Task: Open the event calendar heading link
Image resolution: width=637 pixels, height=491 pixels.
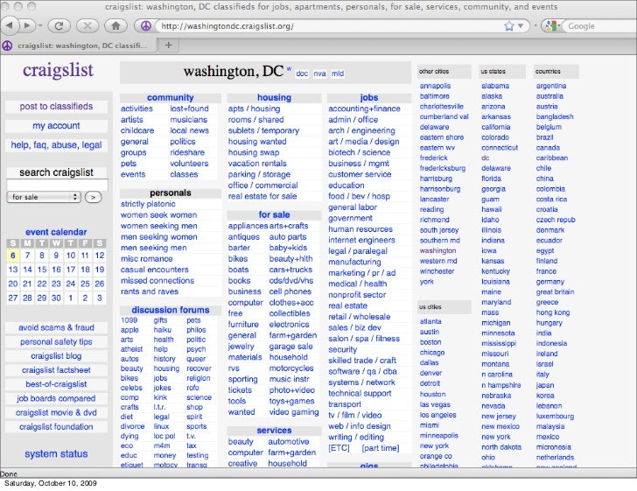Action: pyautogui.click(x=56, y=232)
